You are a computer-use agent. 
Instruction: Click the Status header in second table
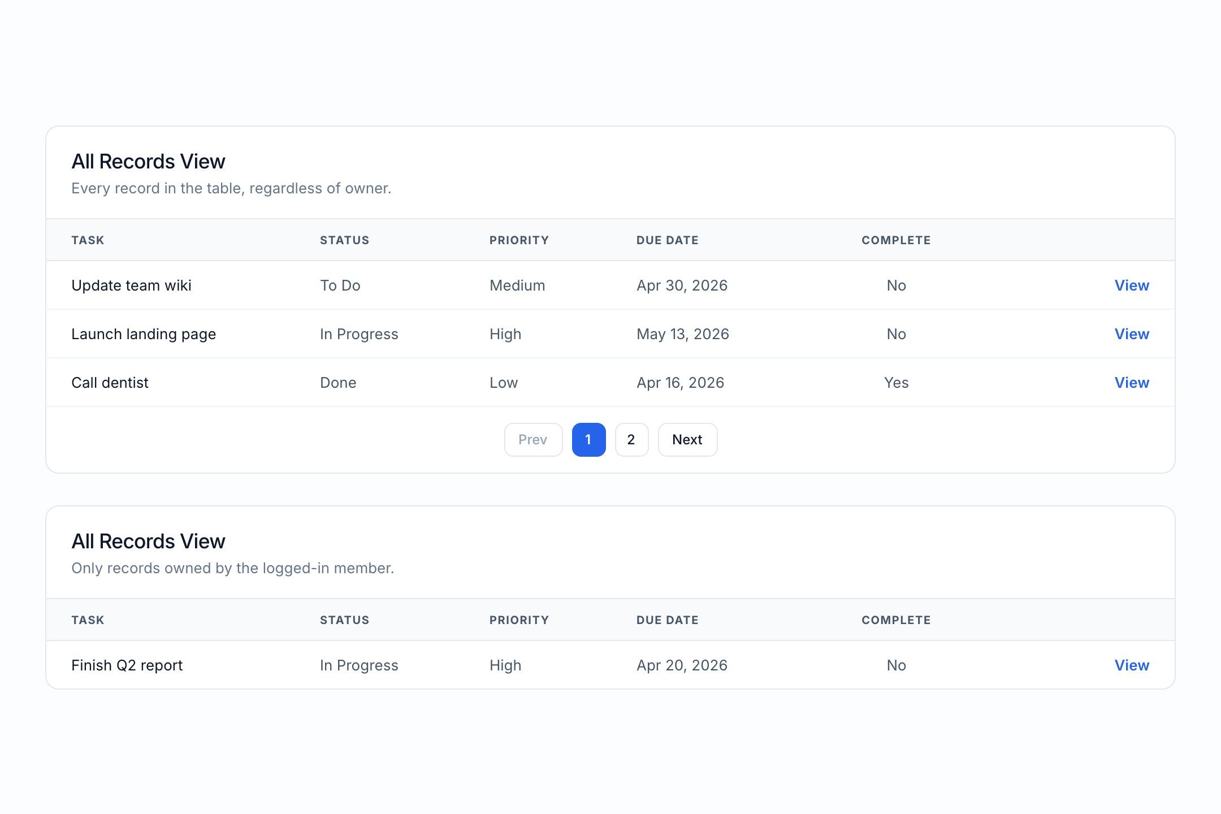344,620
